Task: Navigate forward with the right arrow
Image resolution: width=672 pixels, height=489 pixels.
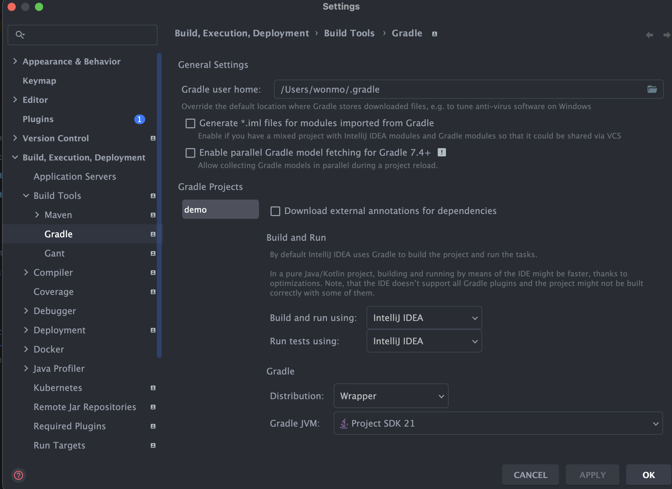Action: (667, 35)
